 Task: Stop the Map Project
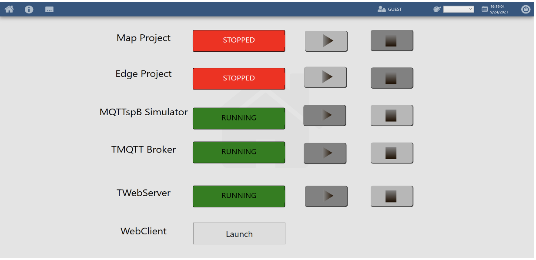click(392, 40)
